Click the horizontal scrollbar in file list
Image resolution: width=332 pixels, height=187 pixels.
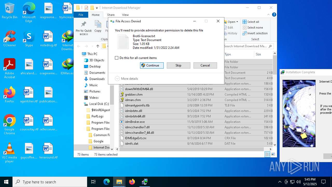[191, 149]
